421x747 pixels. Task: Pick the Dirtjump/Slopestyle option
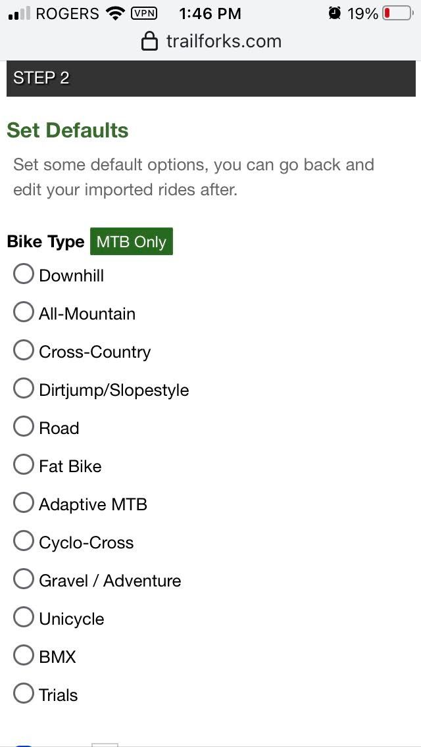click(x=24, y=389)
